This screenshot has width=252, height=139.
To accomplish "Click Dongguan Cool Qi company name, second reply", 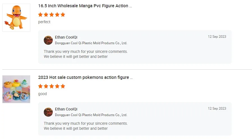I will (x=91, y=115).
